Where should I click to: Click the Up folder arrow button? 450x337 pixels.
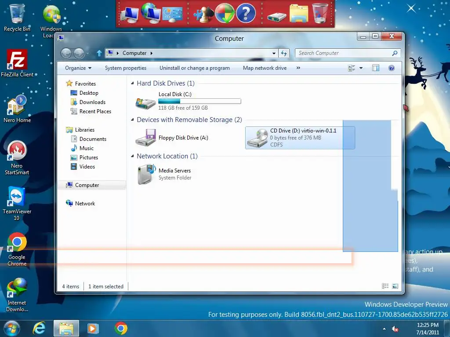99,53
